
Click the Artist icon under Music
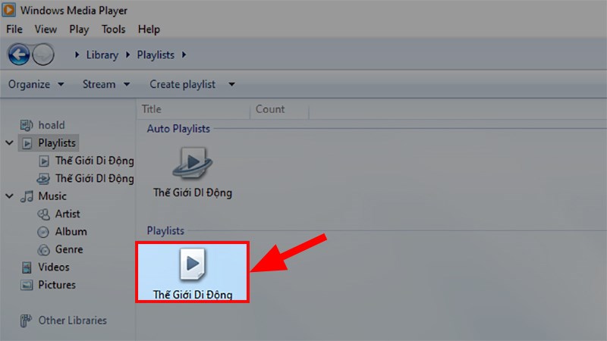[x=43, y=214]
